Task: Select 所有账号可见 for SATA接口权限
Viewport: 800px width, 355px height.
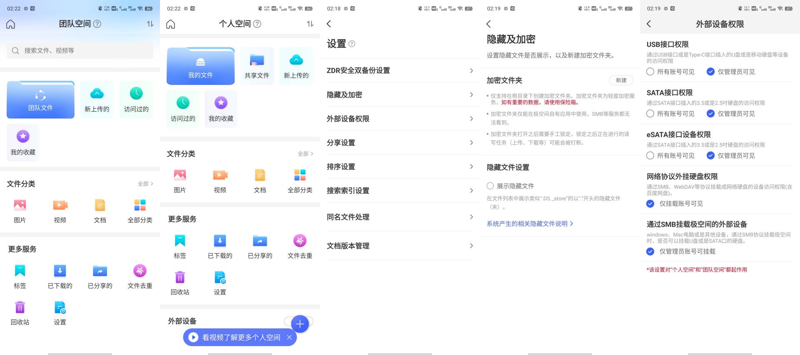Action: coord(670,114)
